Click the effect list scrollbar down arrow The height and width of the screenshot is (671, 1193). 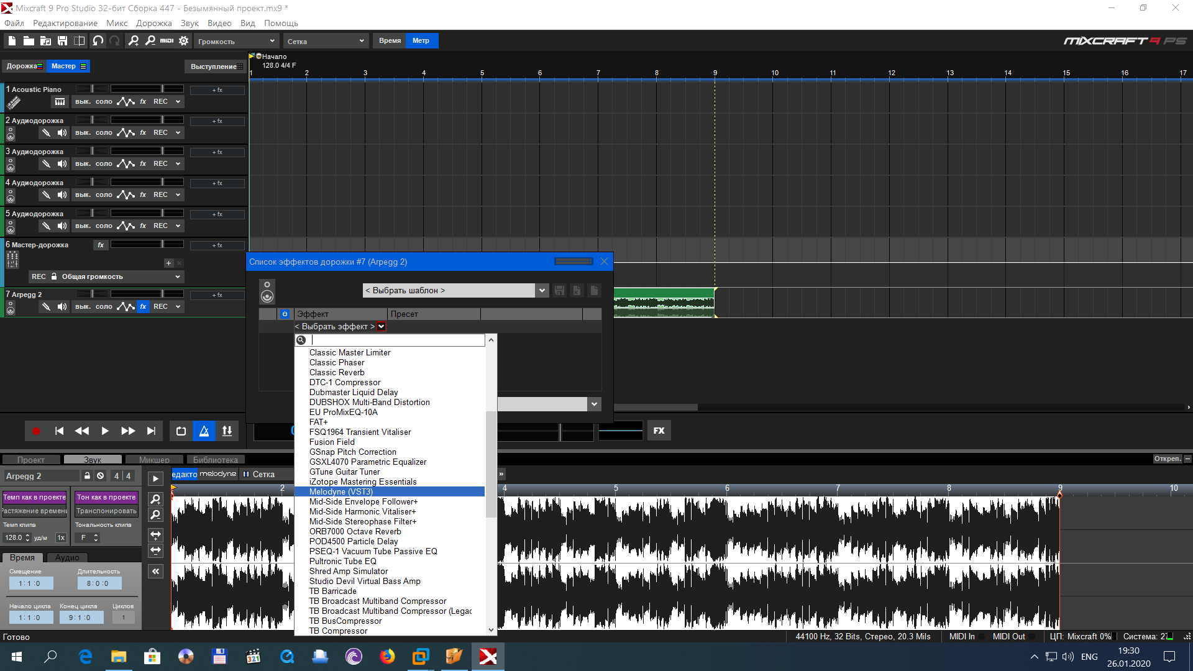coord(491,629)
